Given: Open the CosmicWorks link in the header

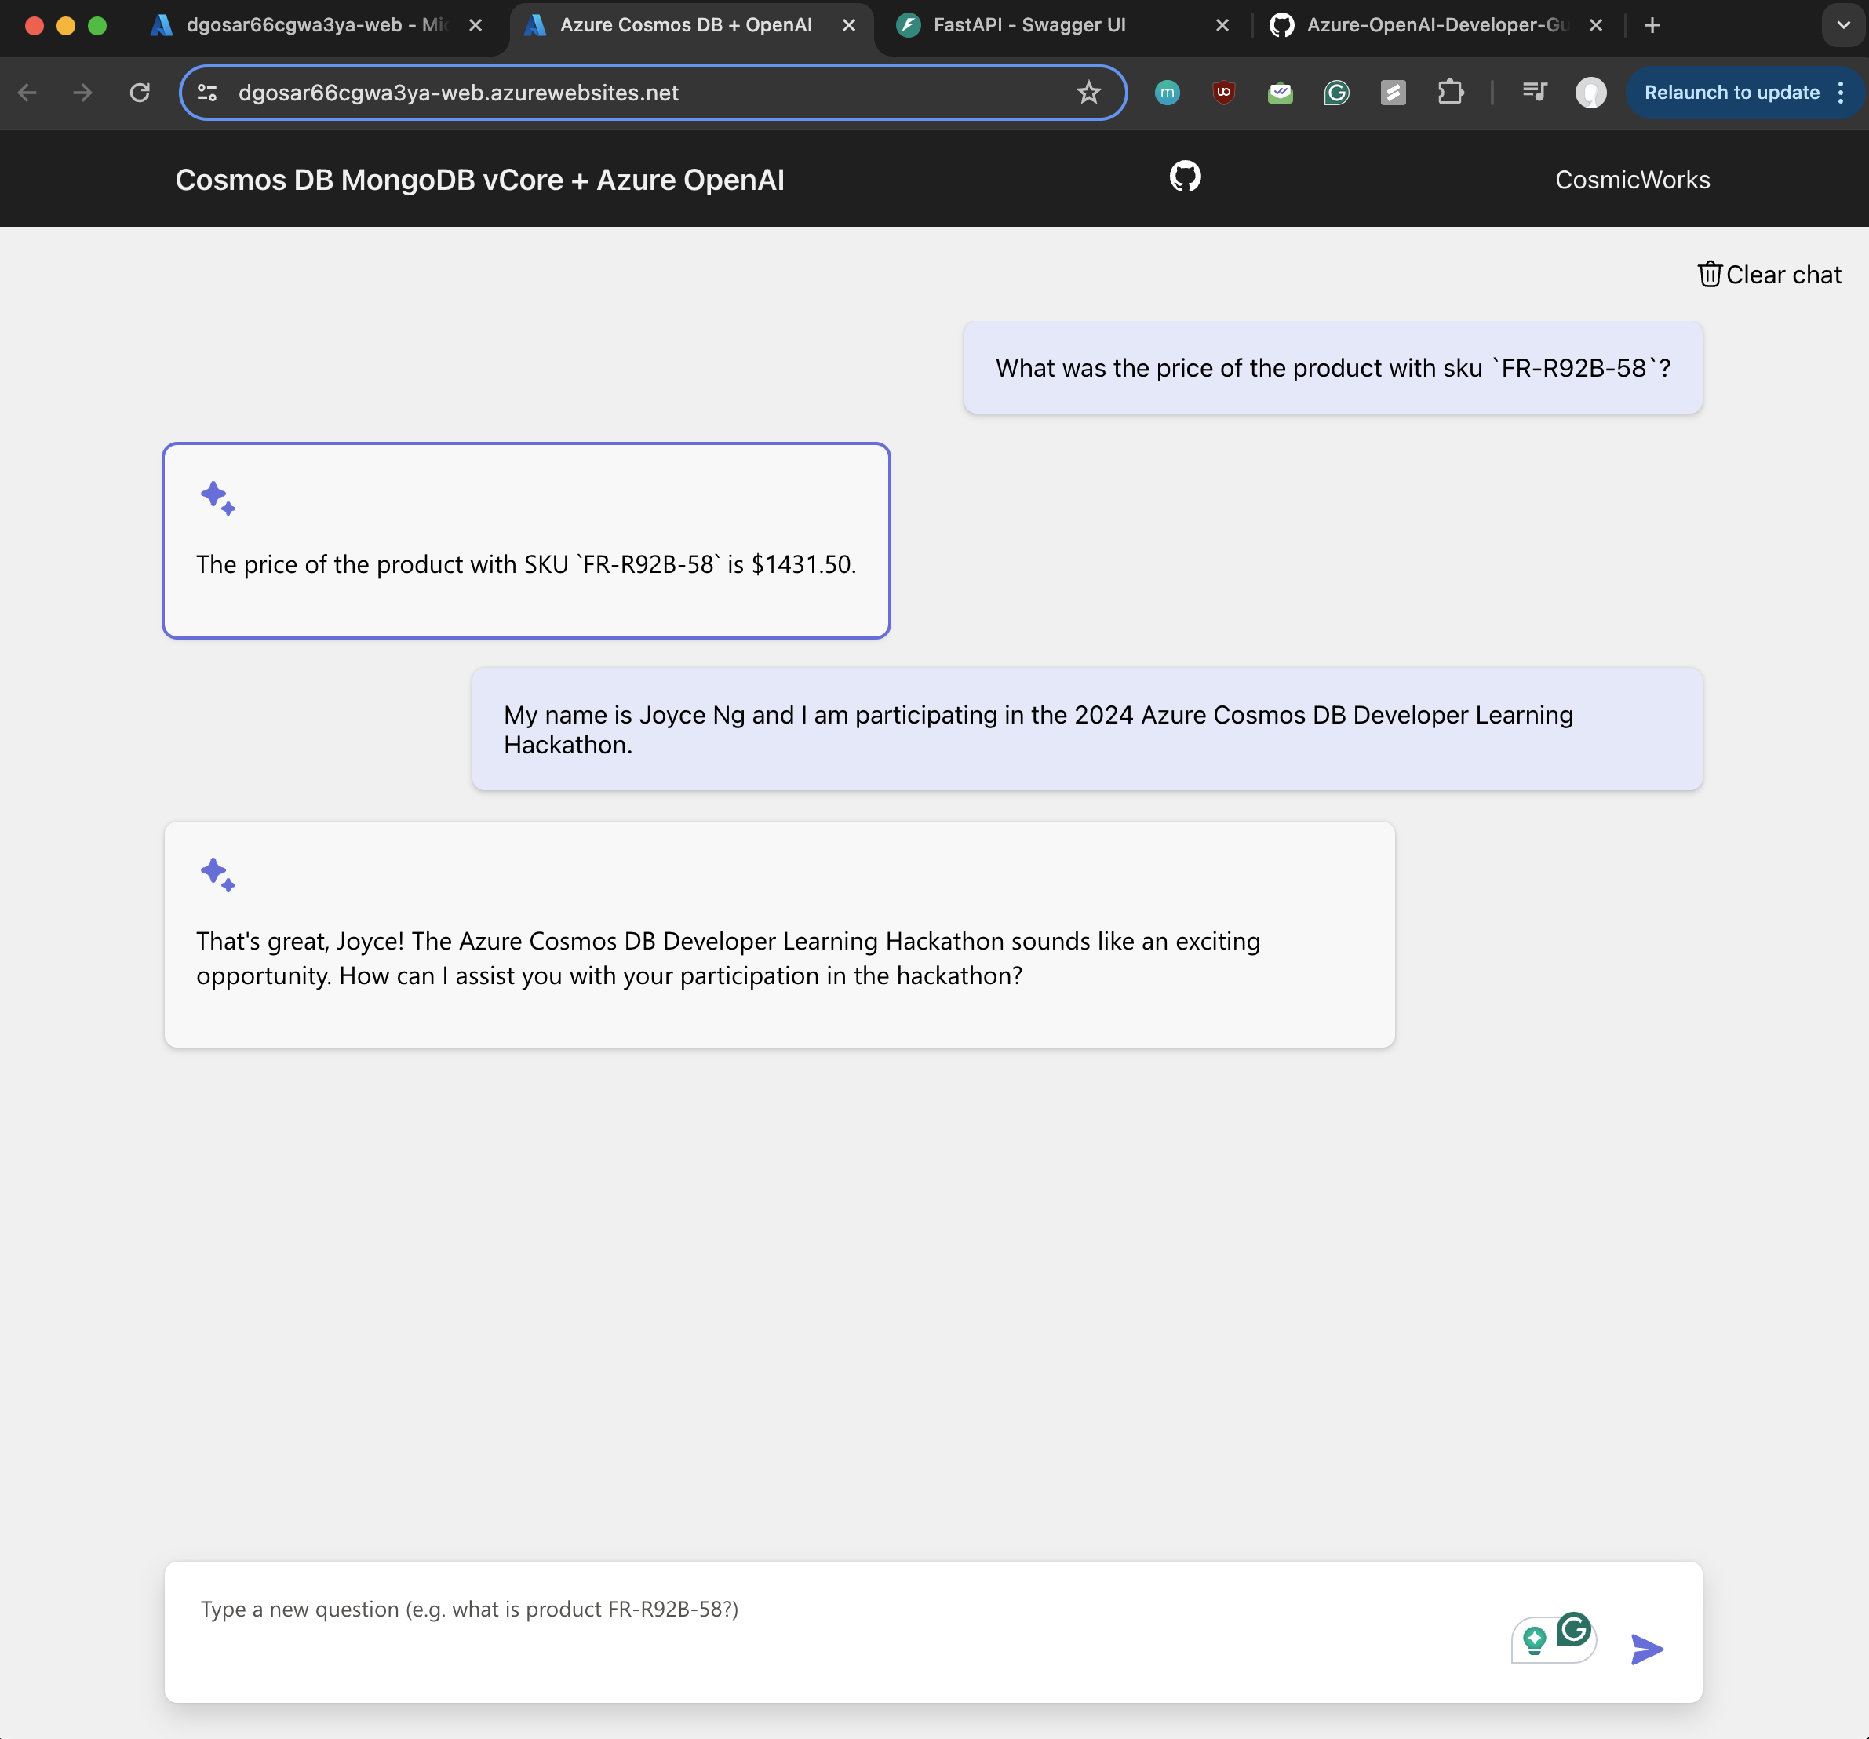Looking at the screenshot, I should click(x=1632, y=180).
